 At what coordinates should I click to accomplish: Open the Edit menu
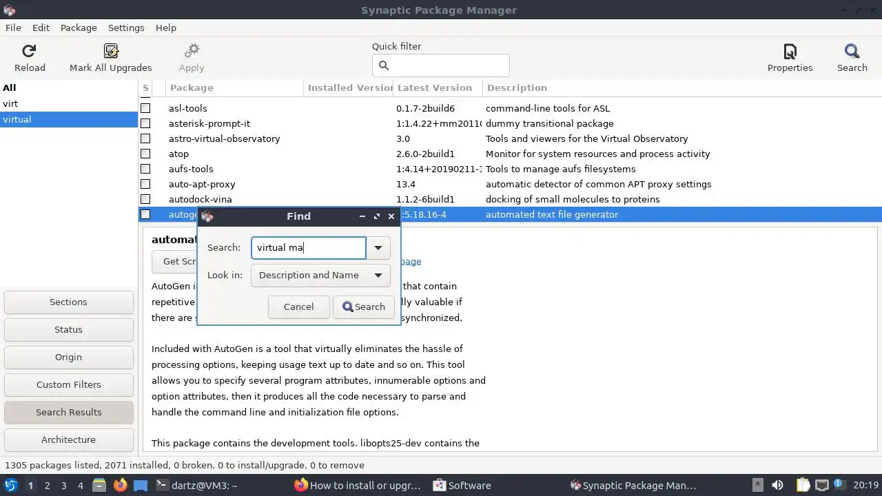41,28
